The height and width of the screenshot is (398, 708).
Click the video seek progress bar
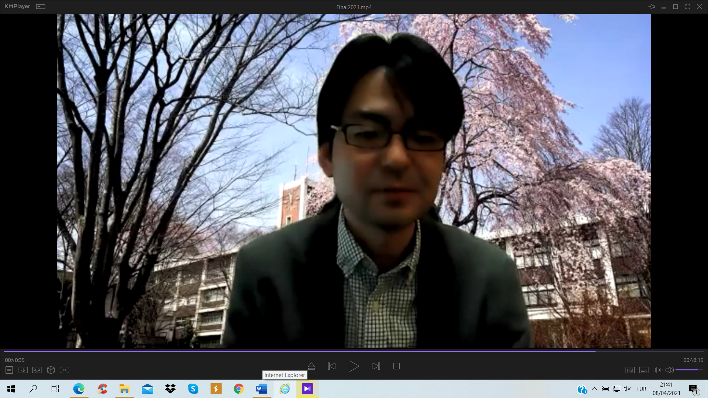click(354, 352)
